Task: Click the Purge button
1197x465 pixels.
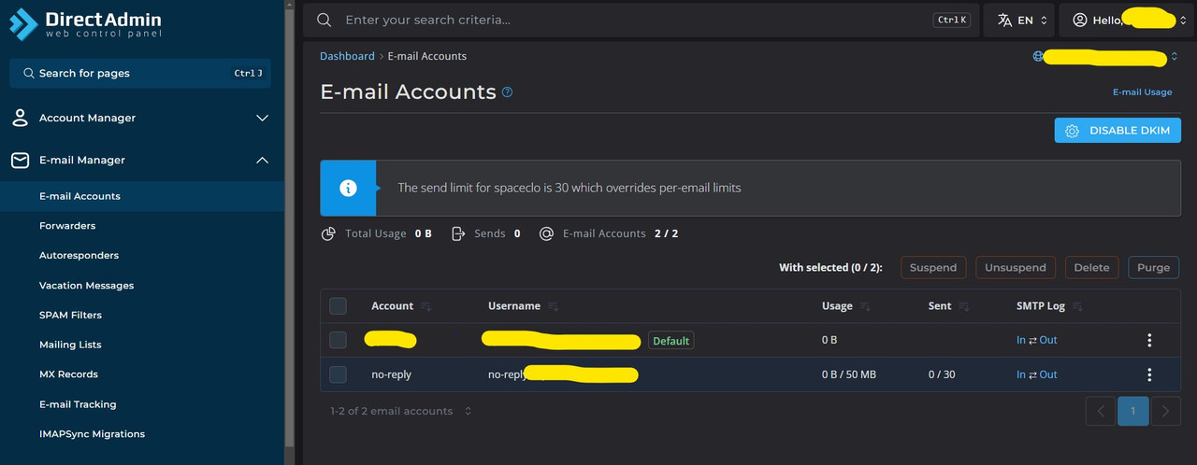Action: (x=1154, y=267)
